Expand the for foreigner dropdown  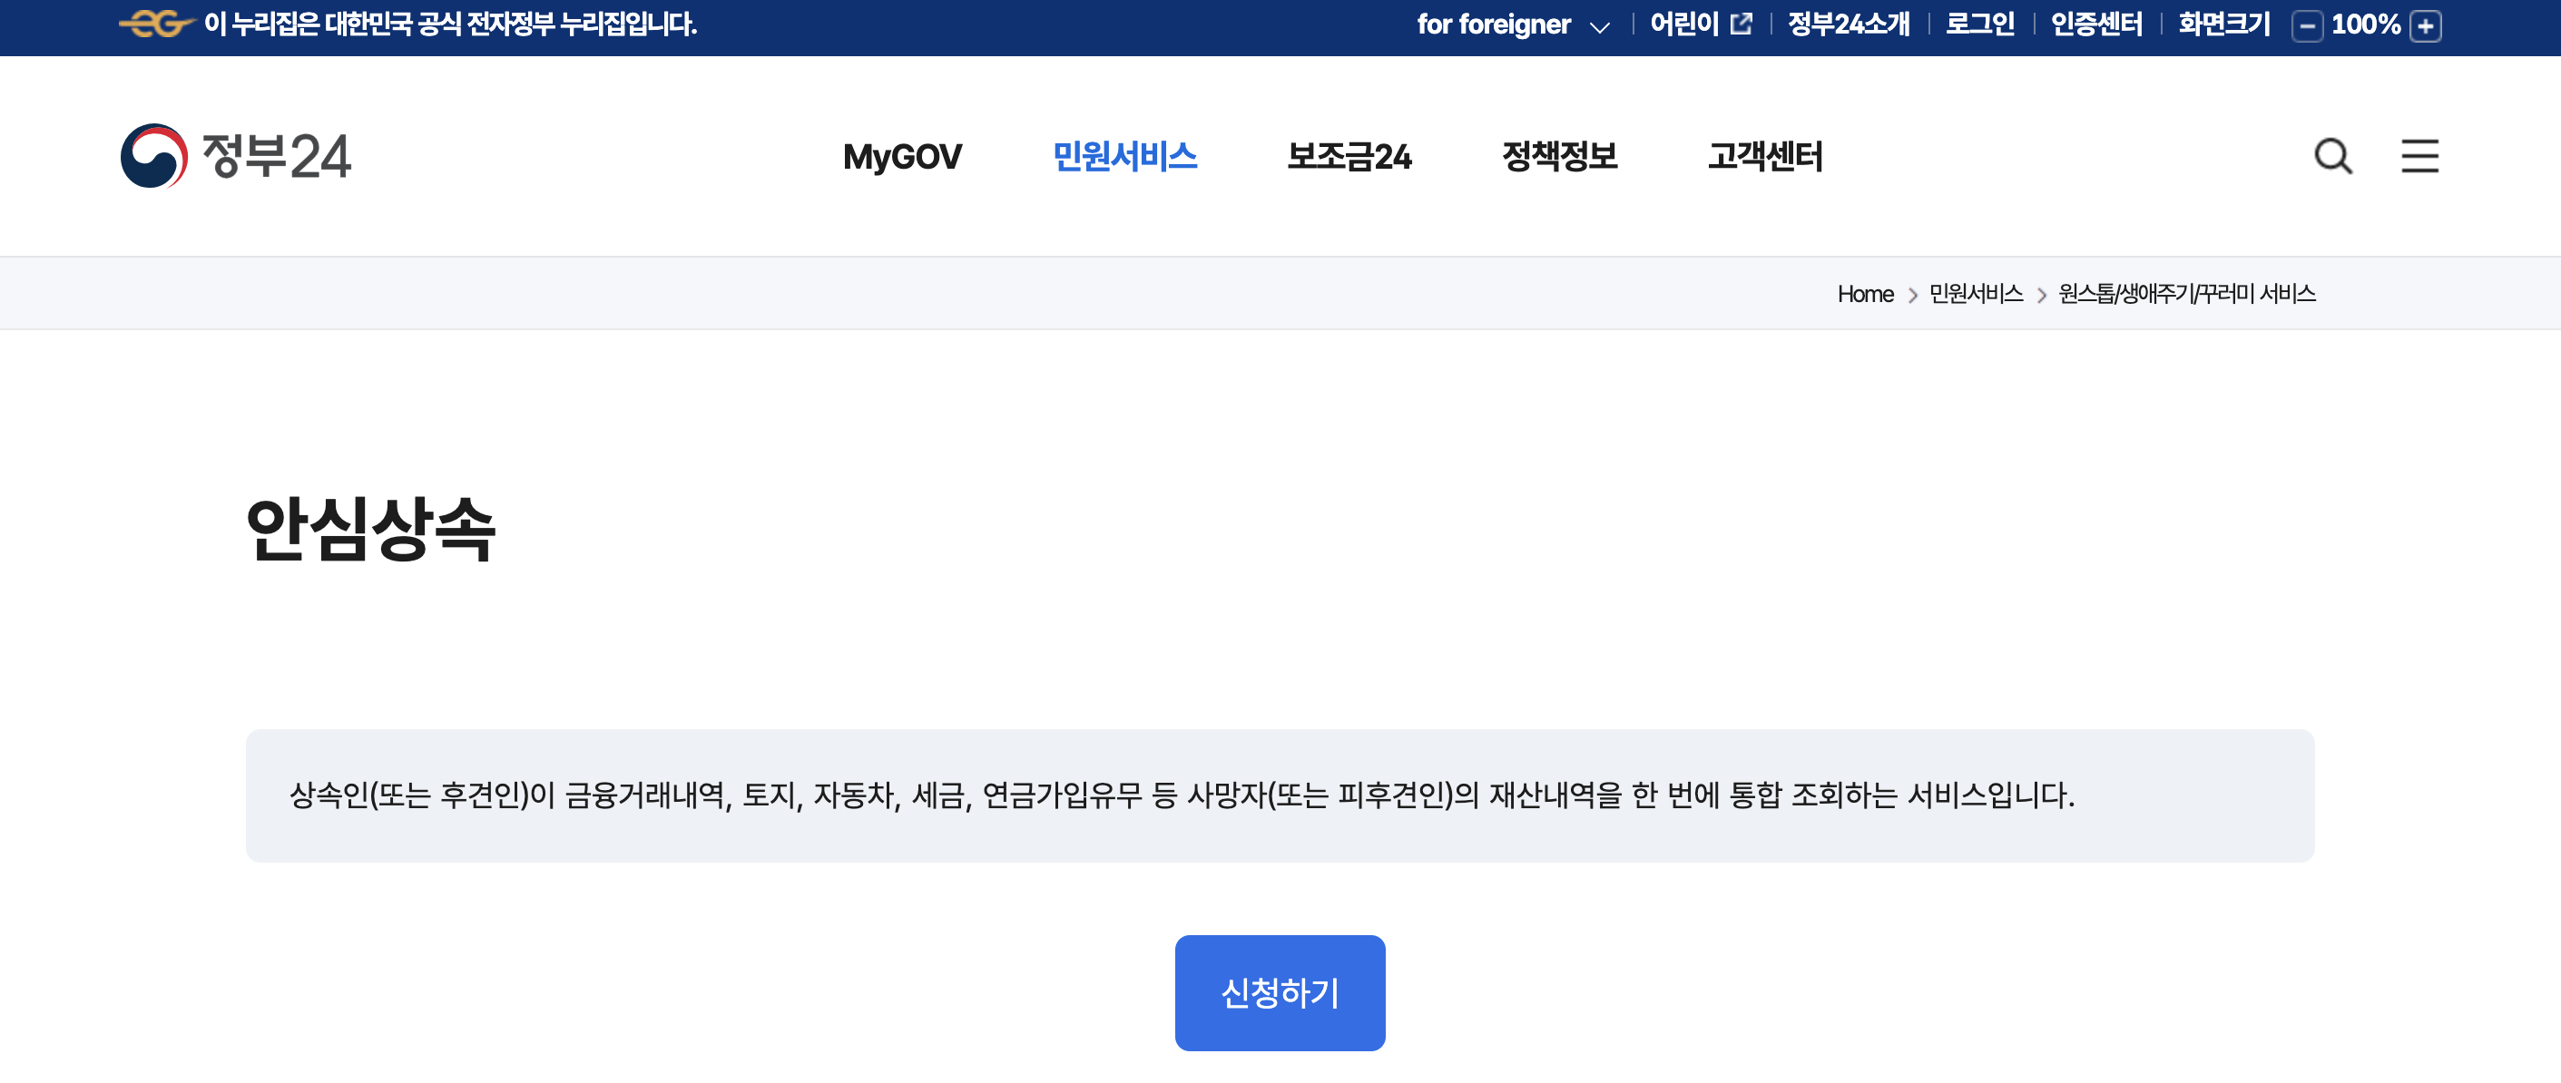tap(1512, 24)
